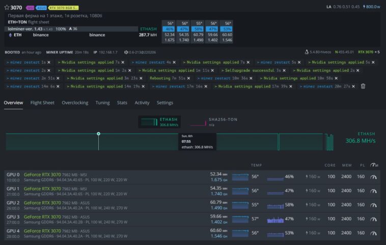The width and height of the screenshot is (386, 245).
Task: Open overclock speedometer for GPU 0
Action: coord(373,177)
